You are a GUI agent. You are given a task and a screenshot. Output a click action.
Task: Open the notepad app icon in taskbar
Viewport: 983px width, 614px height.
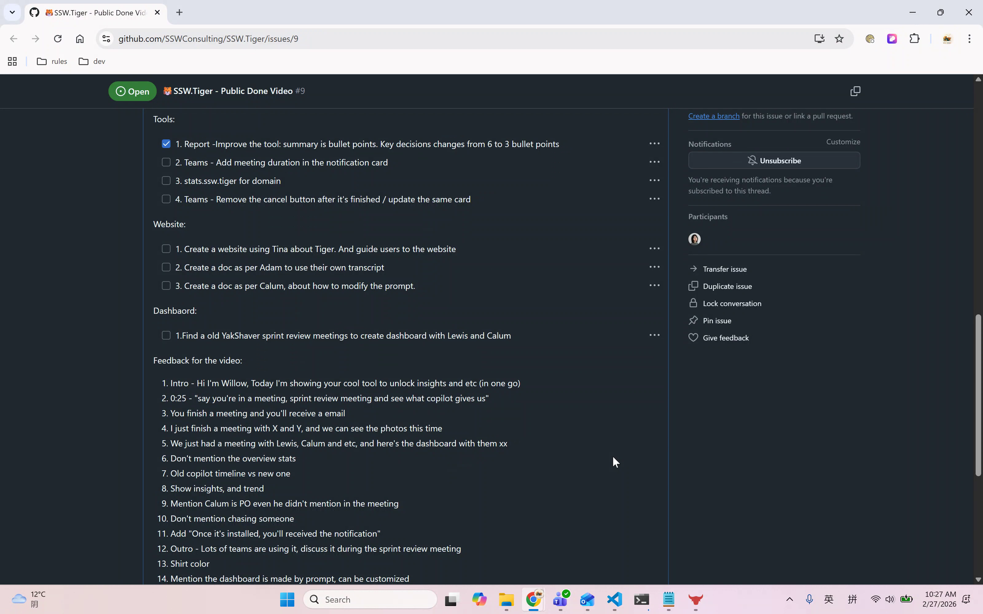coord(669,599)
